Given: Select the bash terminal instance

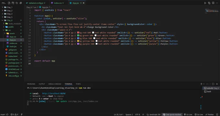Looking at the screenshot, I should [211, 92].
